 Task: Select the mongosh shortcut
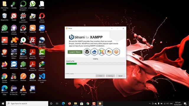tap(23, 65)
